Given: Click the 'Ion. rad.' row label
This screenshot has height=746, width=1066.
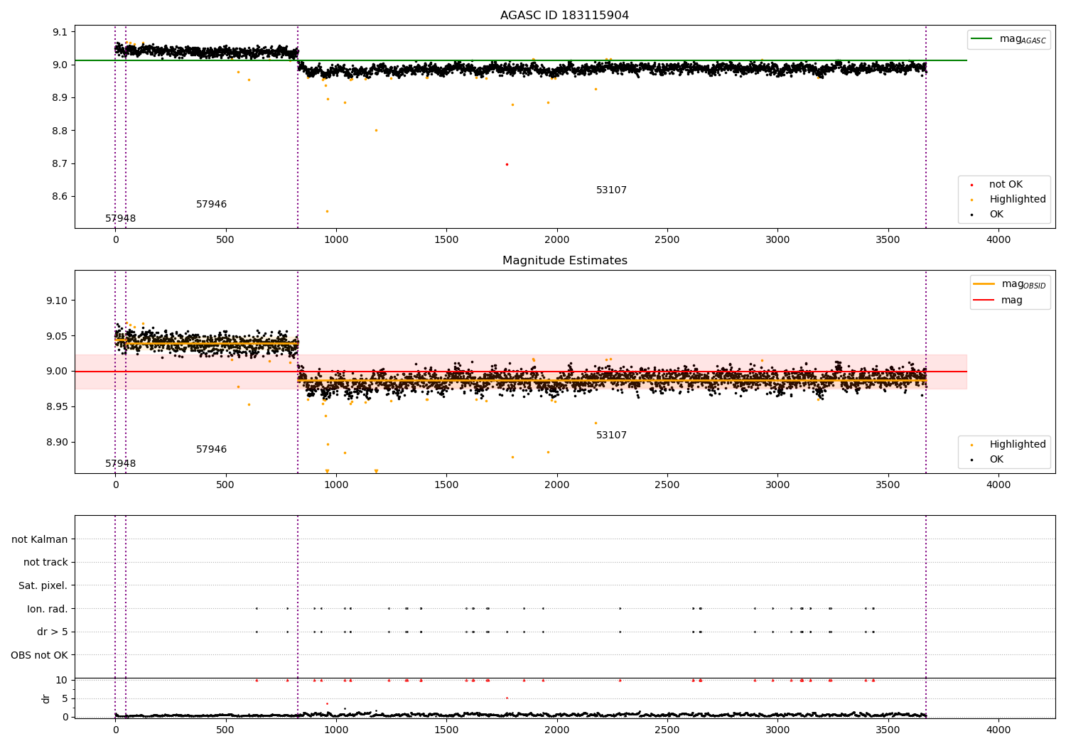Looking at the screenshot, I should coord(48,609).
